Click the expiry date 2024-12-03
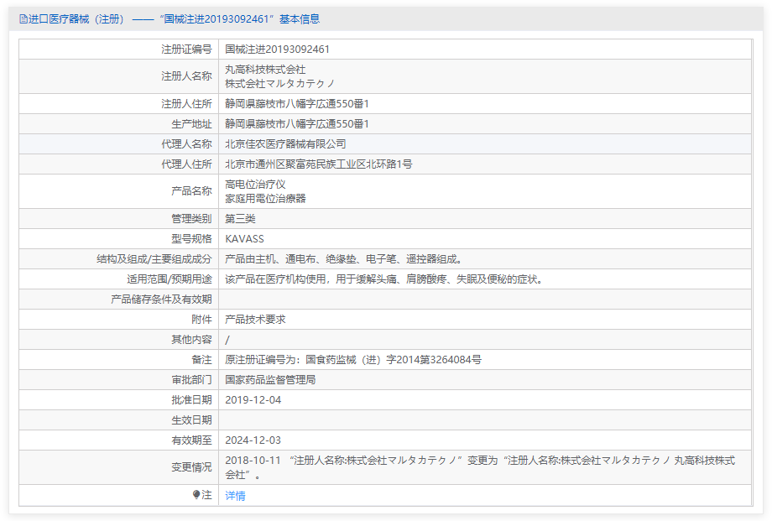Viewport: 772px width, 521px height. point(253,440)
